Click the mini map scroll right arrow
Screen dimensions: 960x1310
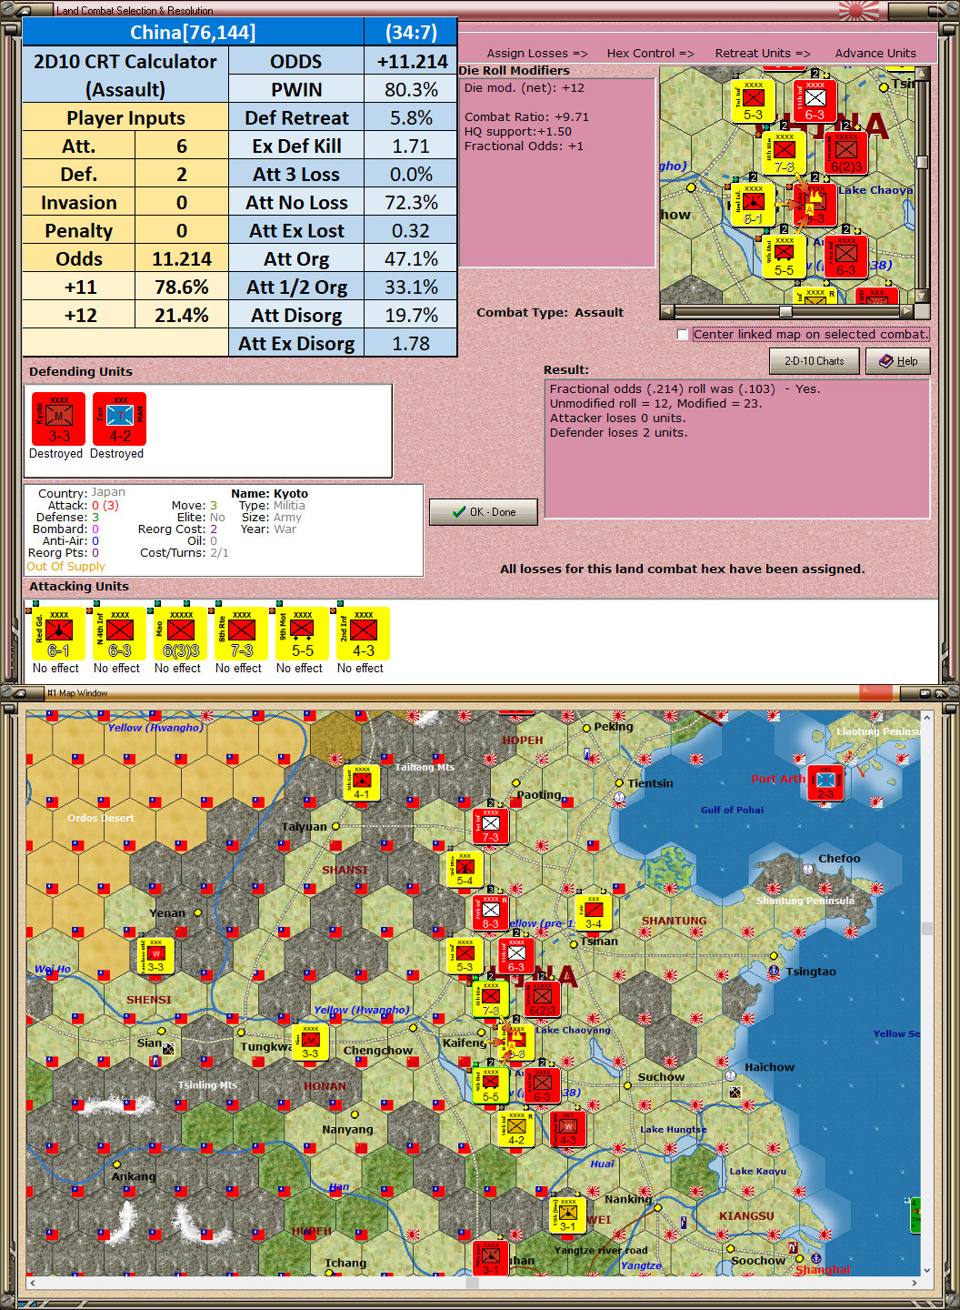906,311
